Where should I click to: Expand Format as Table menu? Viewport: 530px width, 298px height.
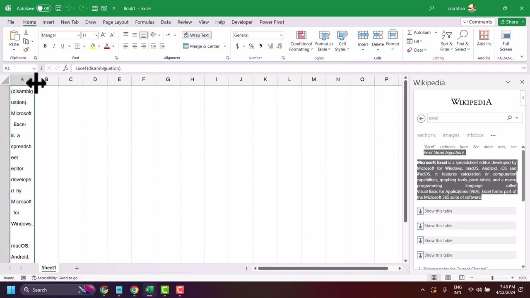click(324, 41)
